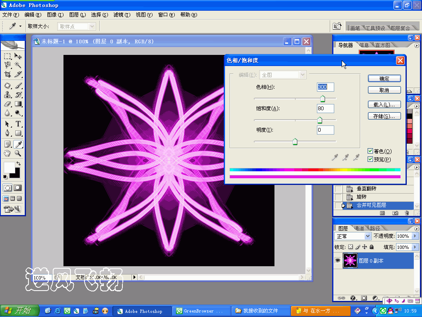
Task: Click the 色相 hue value field
Action: pos(326,87)
